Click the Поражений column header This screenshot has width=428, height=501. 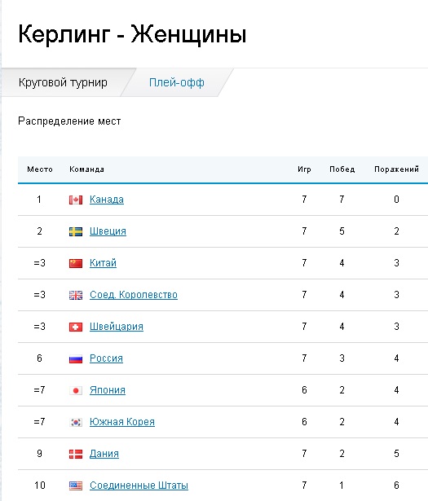pyautogui.click(x=396, y=169)
